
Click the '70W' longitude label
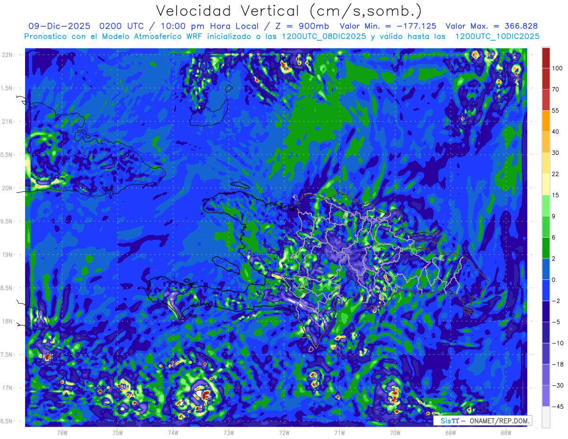point(395,432)
